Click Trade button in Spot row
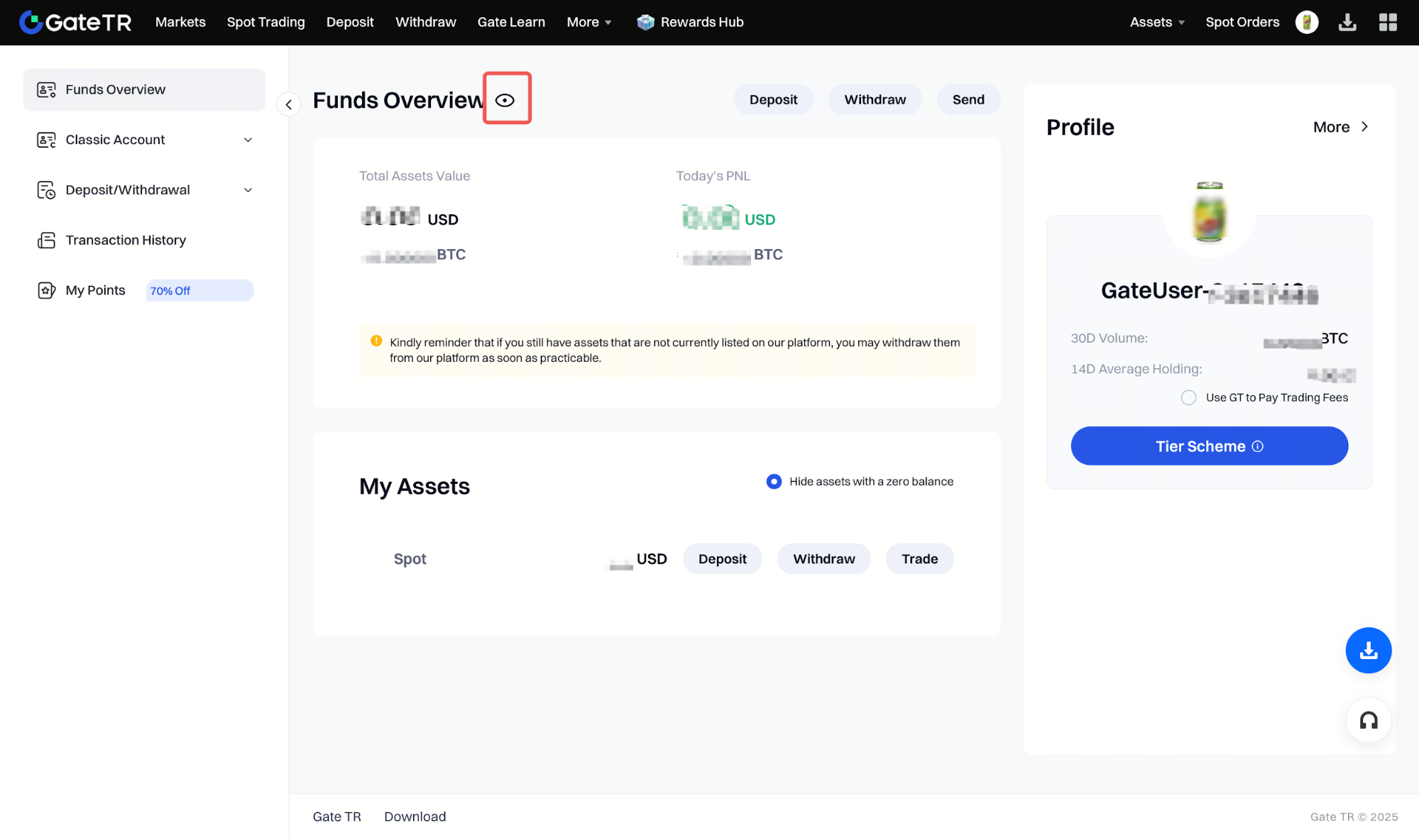 [x=919, y=559]
